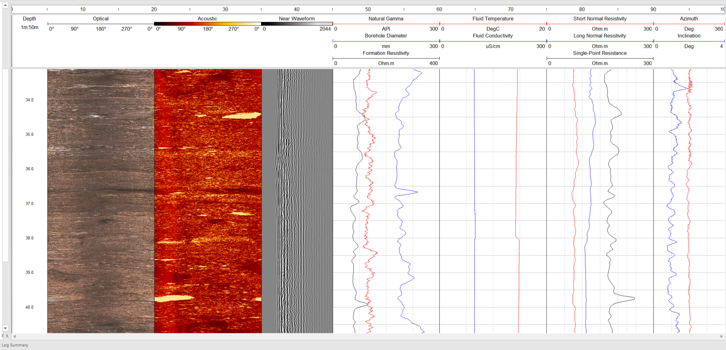This screenshot has height=350, width=726.
Task: Click the acoustic amplitude image track
Action: click(x=208, y=201)
